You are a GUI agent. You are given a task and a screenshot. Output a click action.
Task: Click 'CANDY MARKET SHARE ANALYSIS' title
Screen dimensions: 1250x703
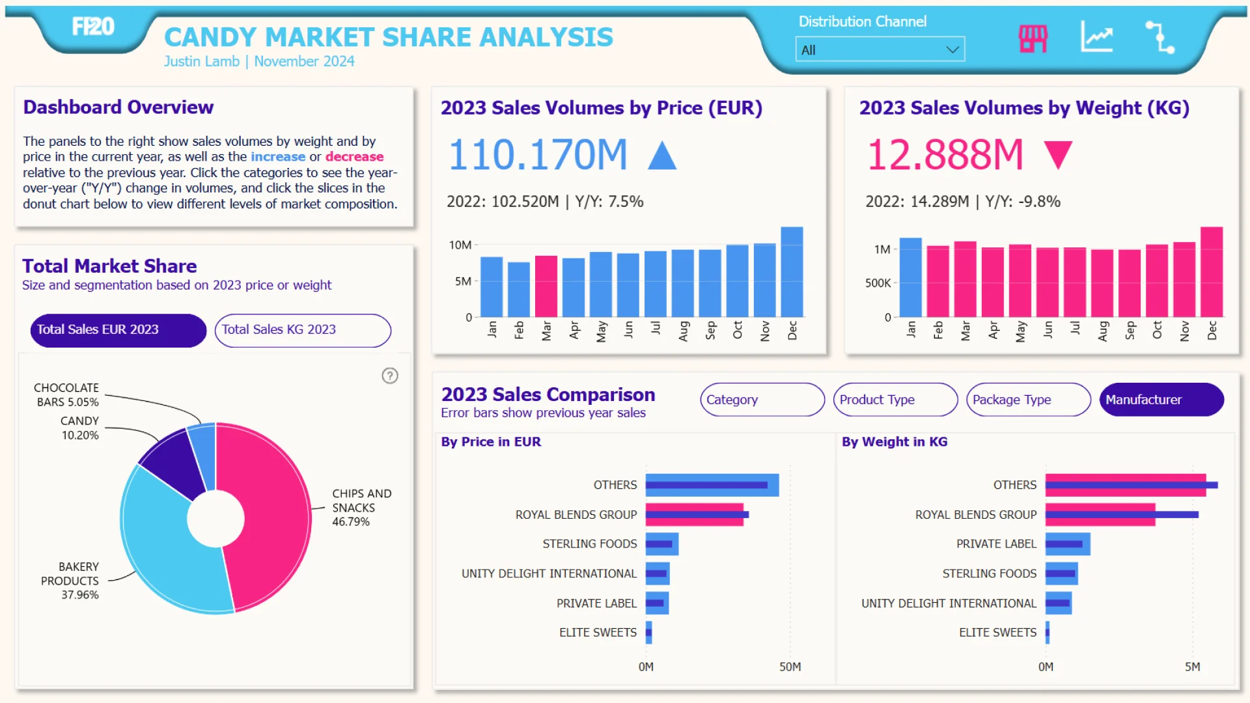coord(389,37)
